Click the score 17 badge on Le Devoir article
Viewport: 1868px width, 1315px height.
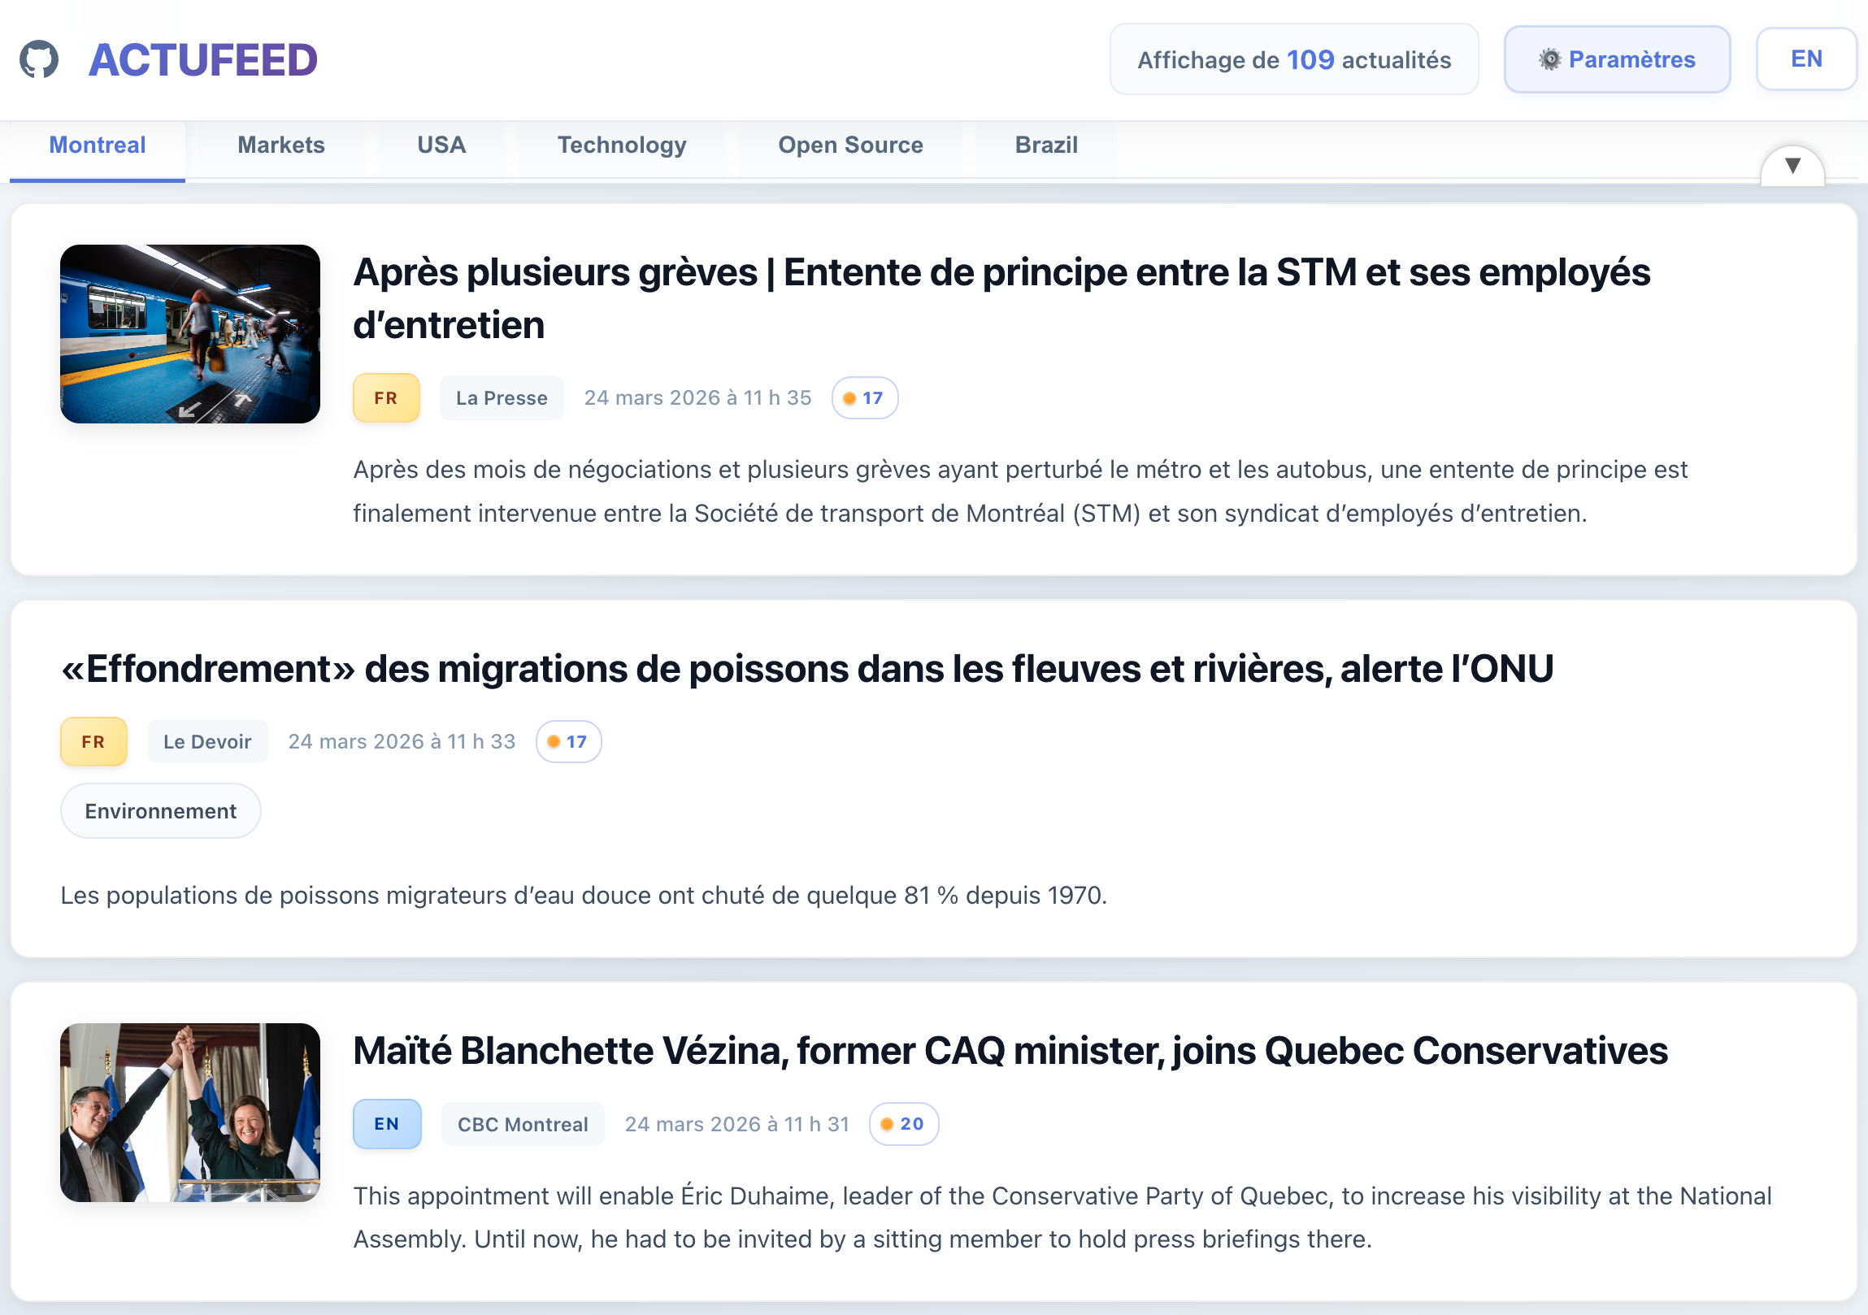click(568, 742)
